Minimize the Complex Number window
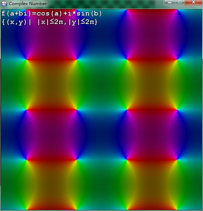This screenshot has height=211, width=203. point(169,3)
